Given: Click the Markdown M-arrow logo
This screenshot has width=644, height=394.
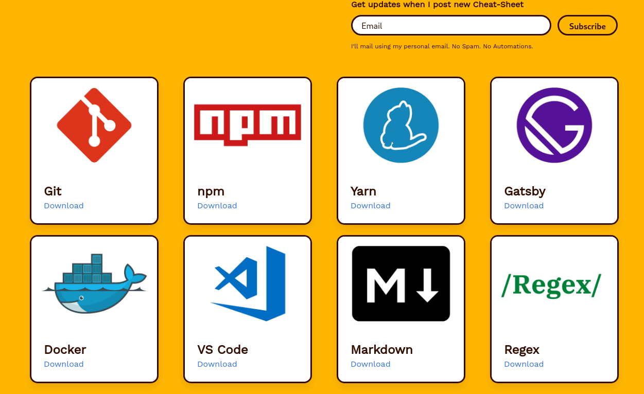Looking at the screenshot, I should pos(401,283).
